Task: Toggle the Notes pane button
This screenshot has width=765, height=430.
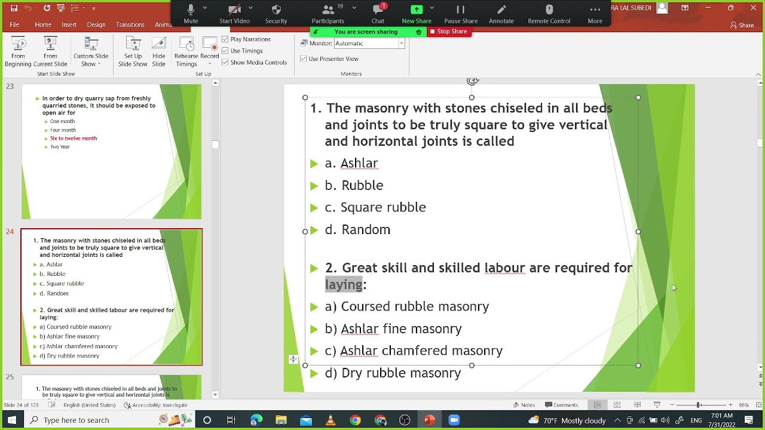Action: tap(524, 405)
